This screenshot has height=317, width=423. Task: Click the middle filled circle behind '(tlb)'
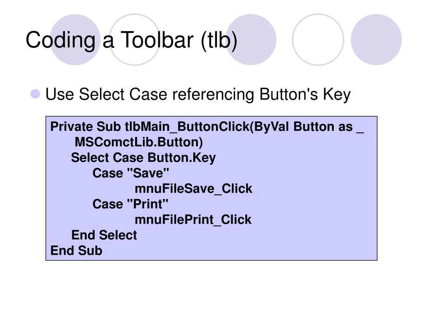coord(251,40)
